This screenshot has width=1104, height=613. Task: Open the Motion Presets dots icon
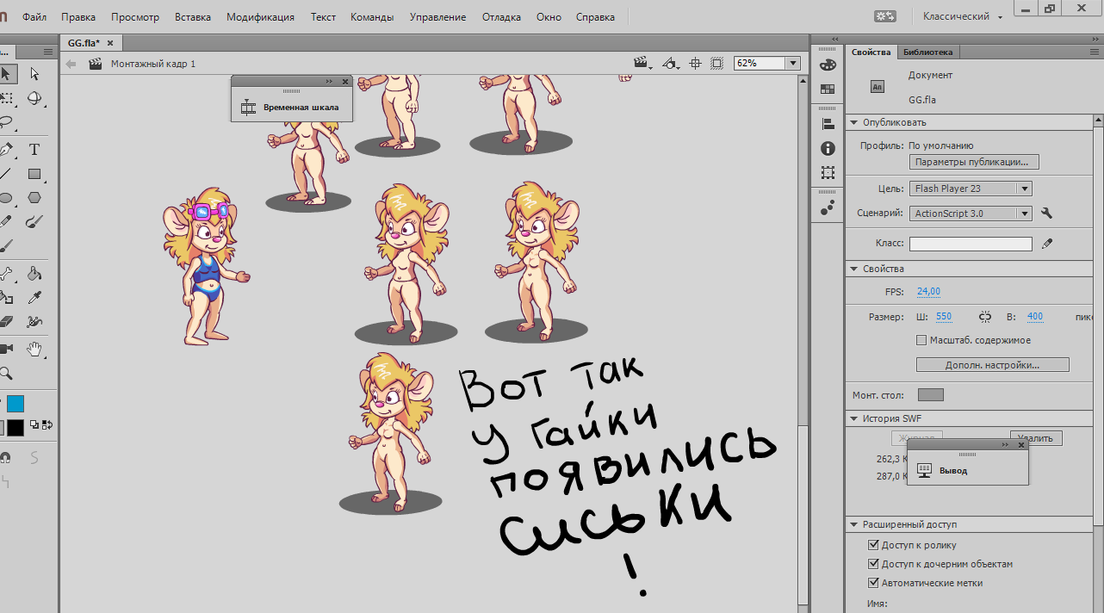pyautogui.click(x=828, y=207)
